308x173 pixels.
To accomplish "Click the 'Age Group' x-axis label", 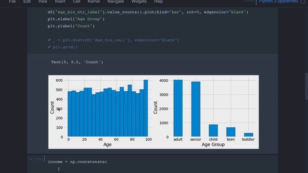I will click(213, 145).
